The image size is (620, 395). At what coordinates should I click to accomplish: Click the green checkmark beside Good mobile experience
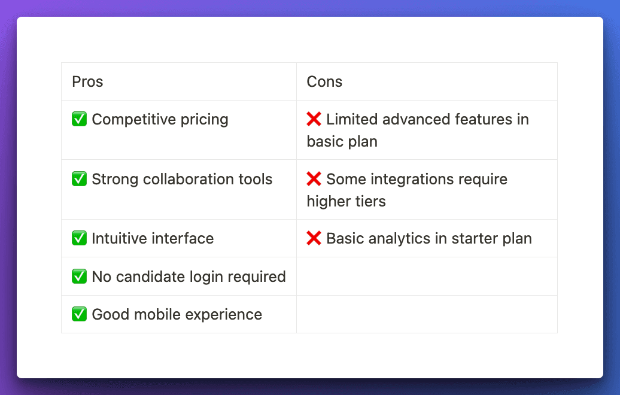pos(79,315)
